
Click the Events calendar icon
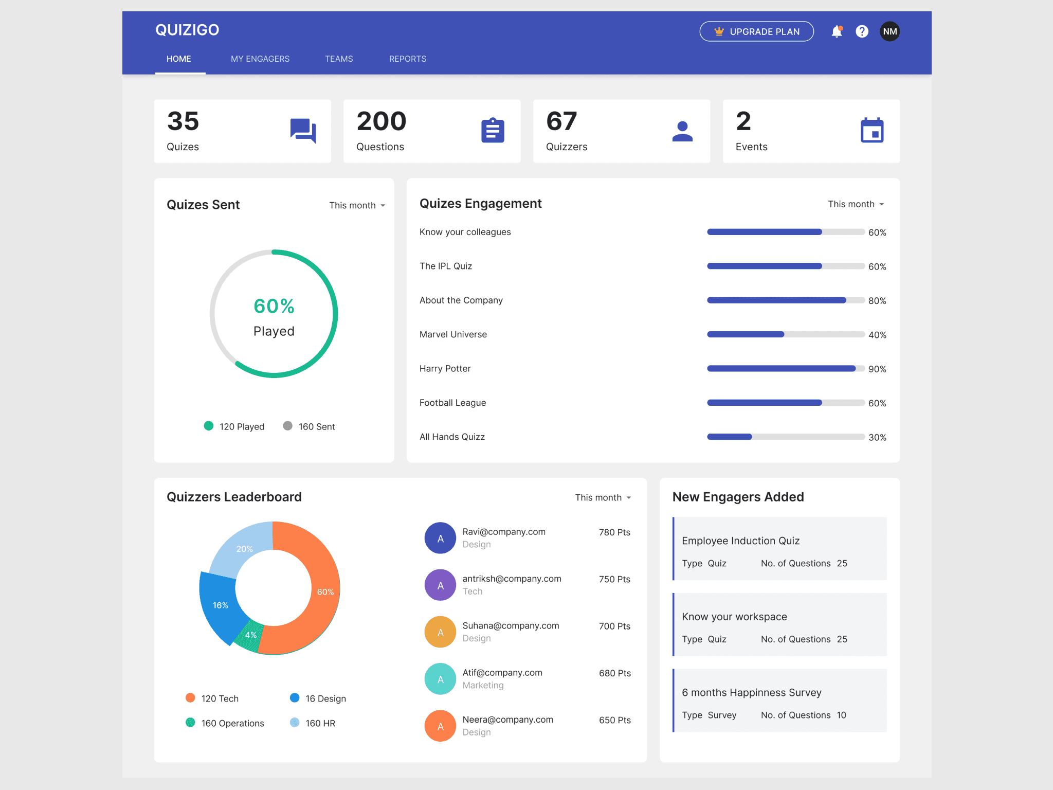pos(872,131)
